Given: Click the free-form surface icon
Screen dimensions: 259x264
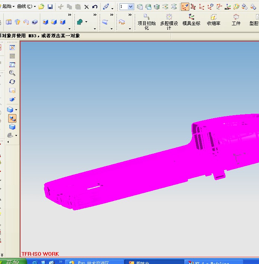Looking at the screenshot, I should tap(105, 22).
